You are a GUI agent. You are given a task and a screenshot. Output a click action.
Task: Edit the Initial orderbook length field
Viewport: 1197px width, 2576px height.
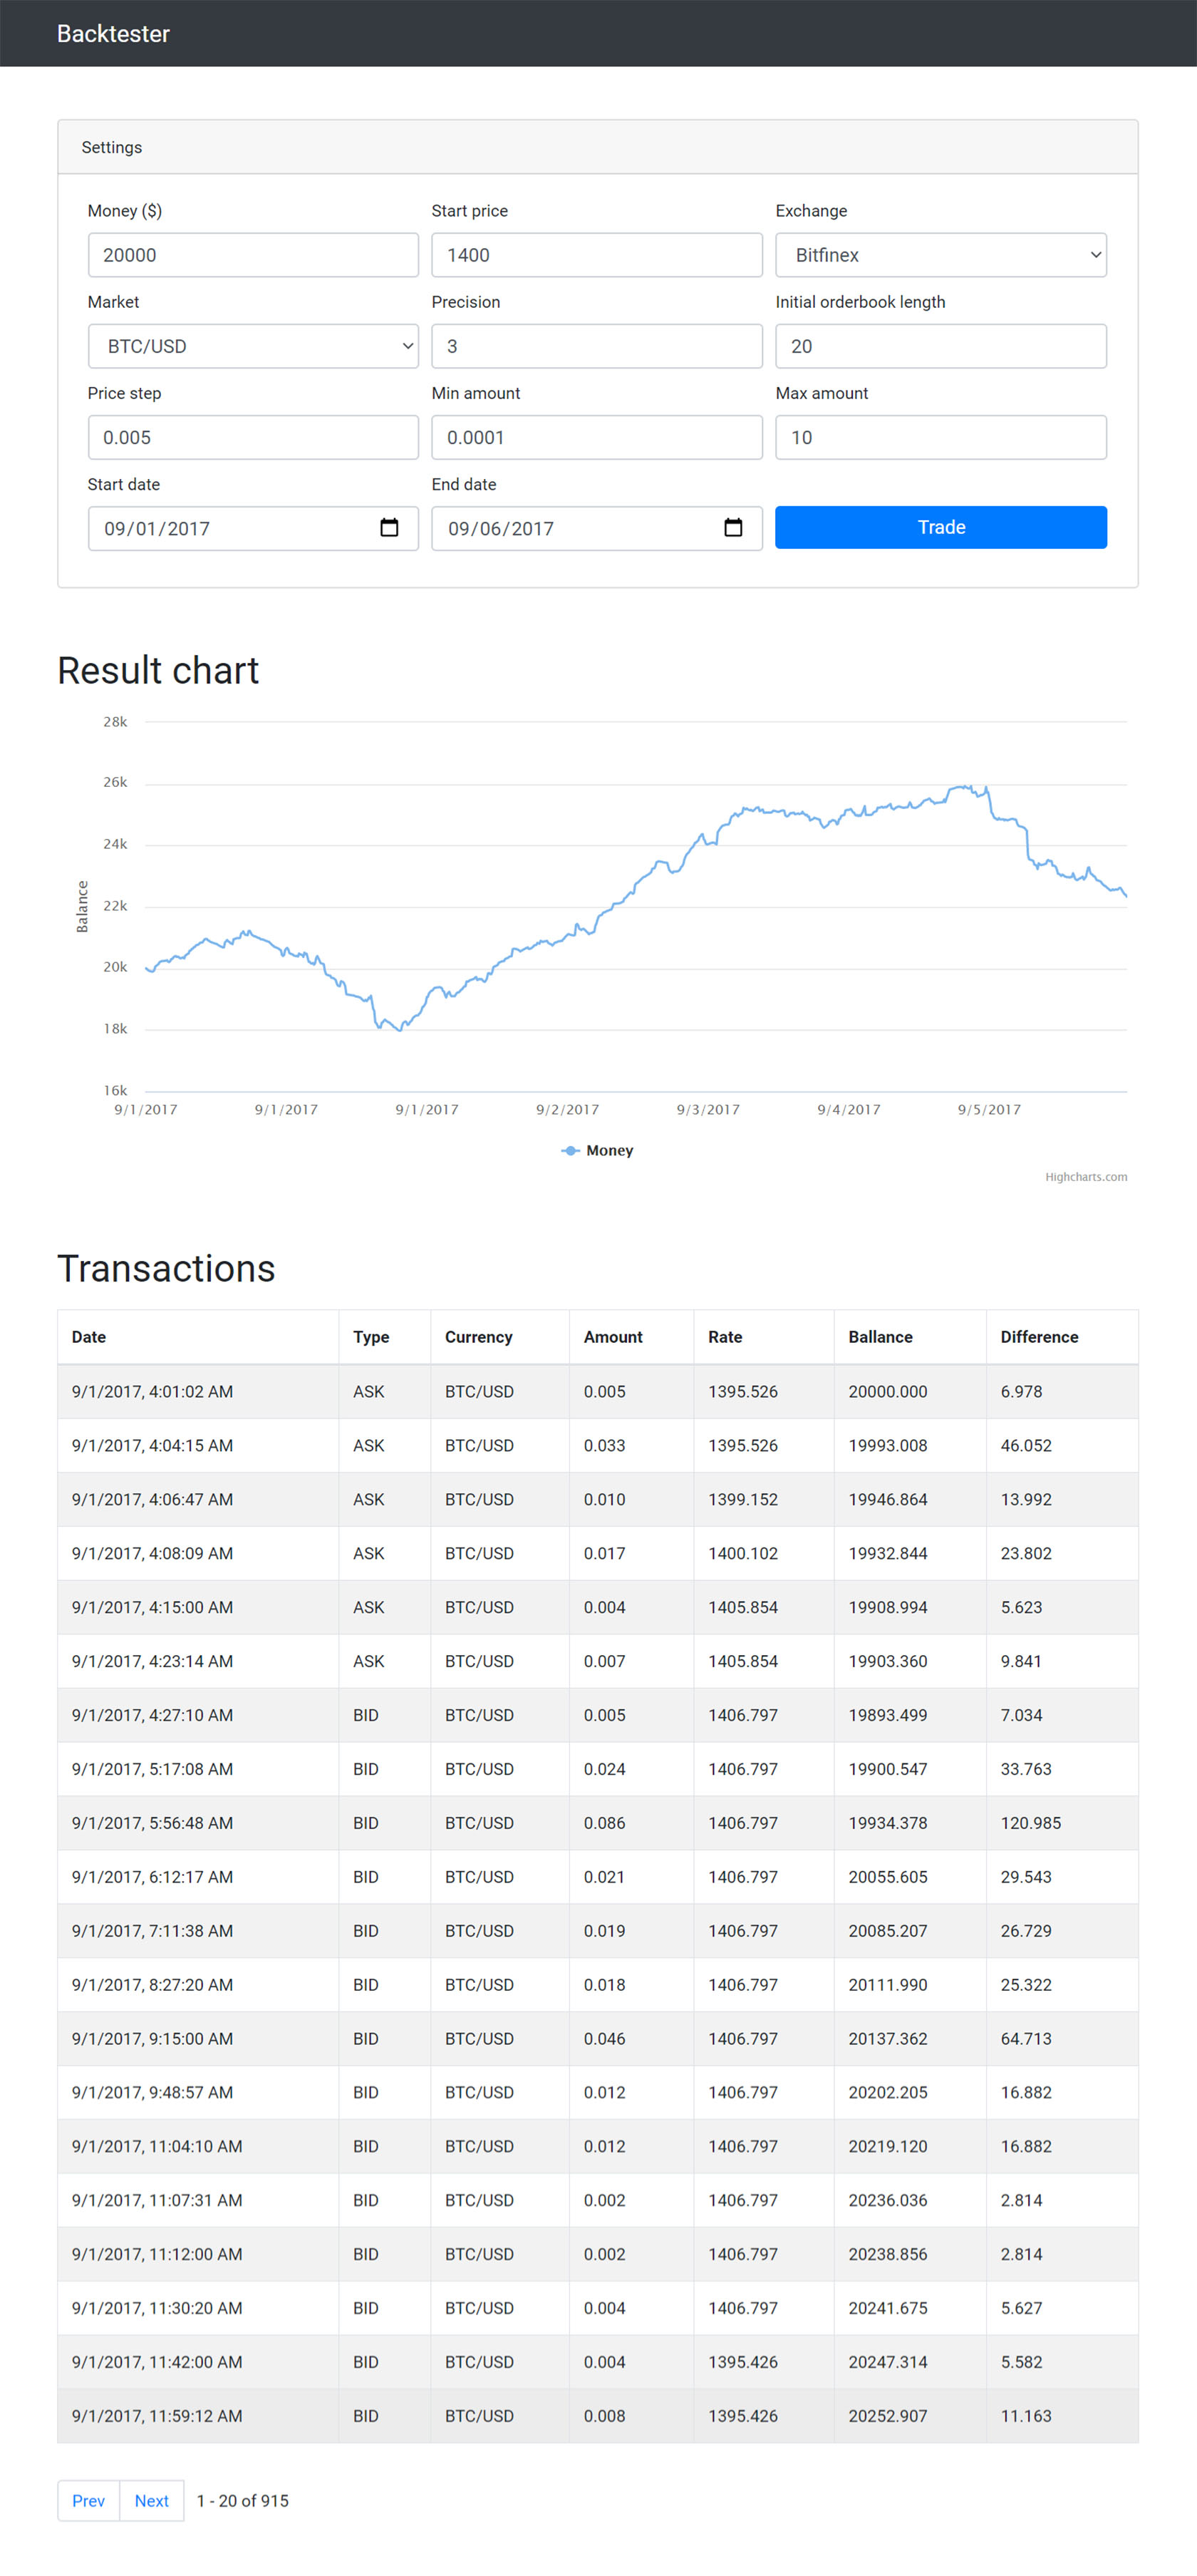click(940, 346)
